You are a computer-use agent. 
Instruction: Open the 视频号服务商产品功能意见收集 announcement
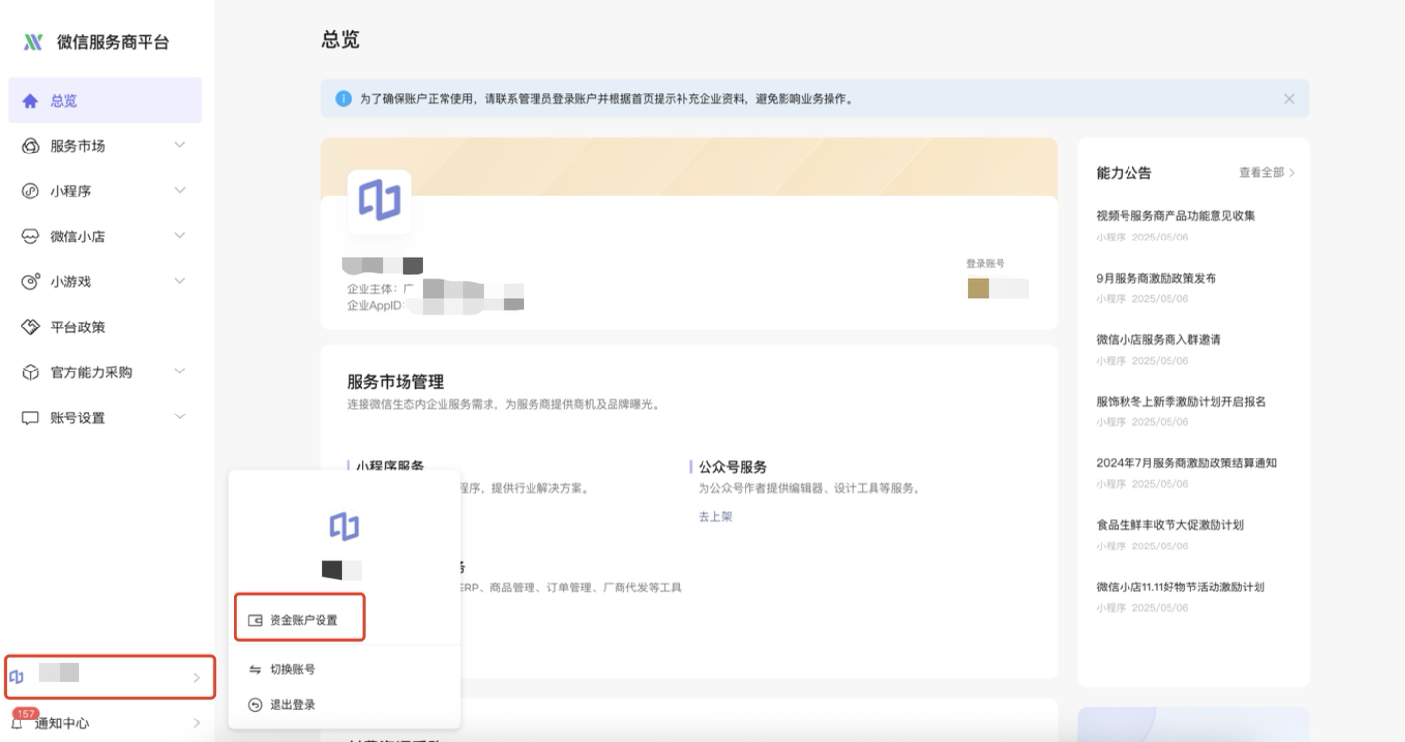(1176, 216)
